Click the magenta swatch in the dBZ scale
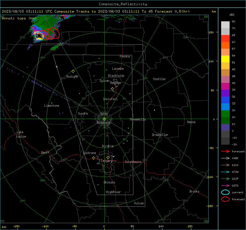This screenshot has height=230, width=246. [x=225, y=86]
